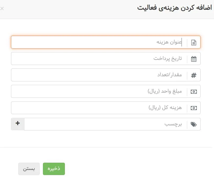
Task: Click the banknote icon beside total cost field
Action: coord(194,108)
